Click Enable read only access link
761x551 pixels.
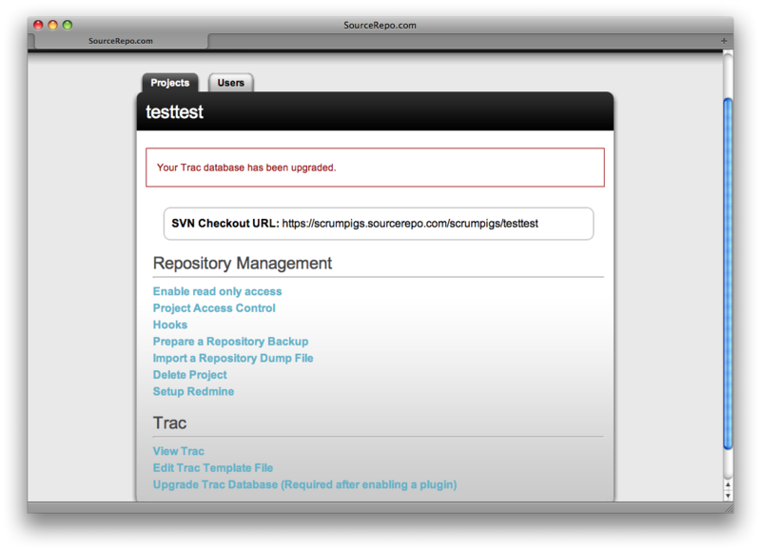tap(217, 291)
